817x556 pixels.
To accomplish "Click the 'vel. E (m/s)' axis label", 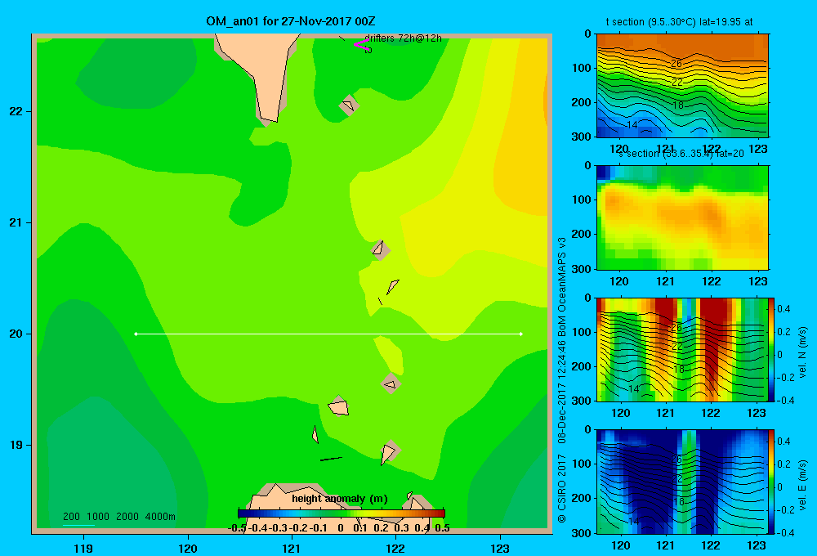I will click(802, 484).
